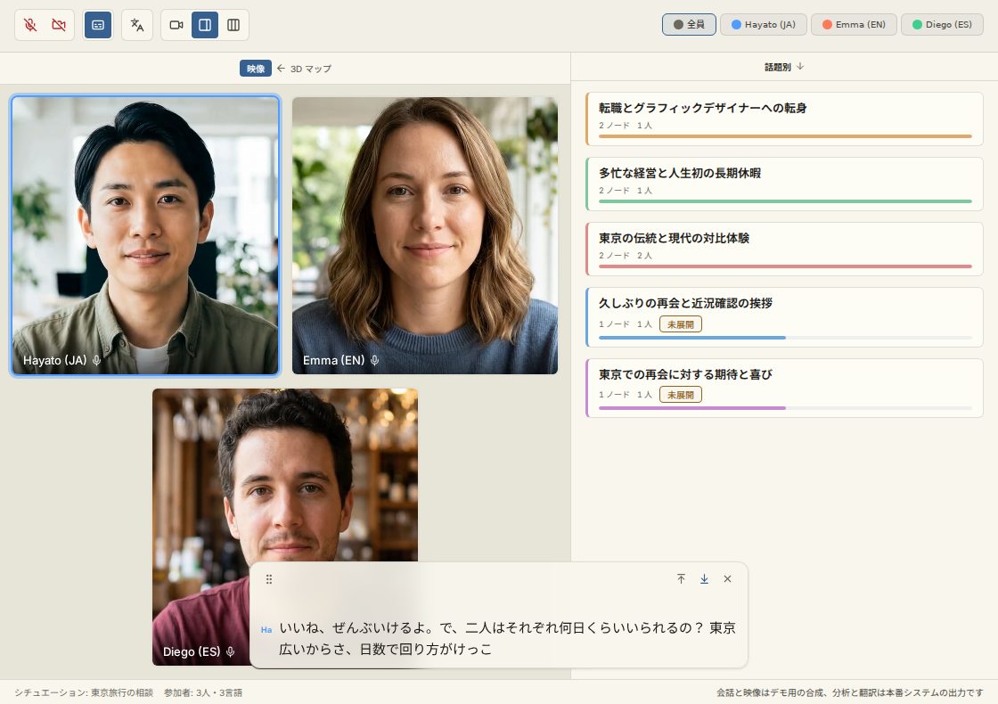
Task: Select the three-column layout icon
Action: (233, 25)
